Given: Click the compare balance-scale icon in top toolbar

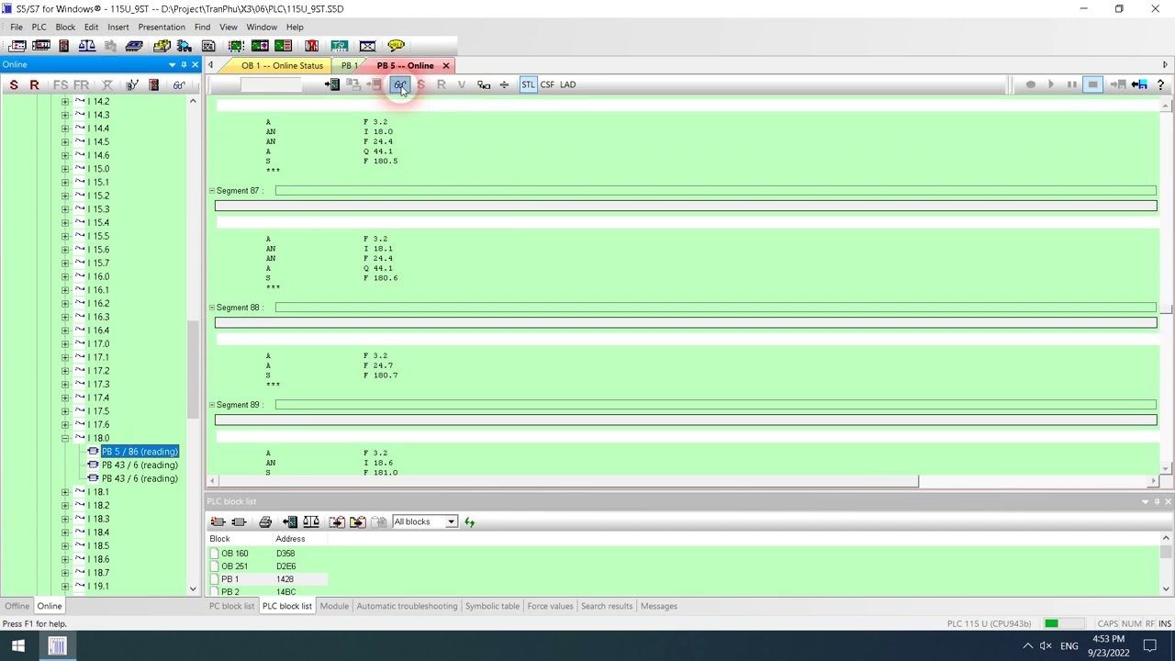Looking at the screenshot, I should click(87, 46).
